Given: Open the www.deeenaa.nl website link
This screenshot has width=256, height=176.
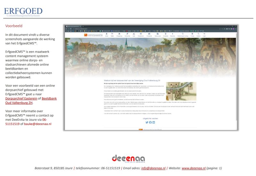Looking at the screenshot, I should point(194,168).
